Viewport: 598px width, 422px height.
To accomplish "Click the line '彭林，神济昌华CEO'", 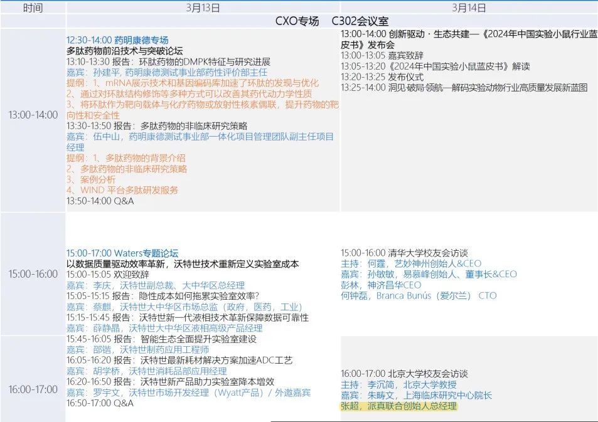I will pyautogui.click(x=381, y=285).
